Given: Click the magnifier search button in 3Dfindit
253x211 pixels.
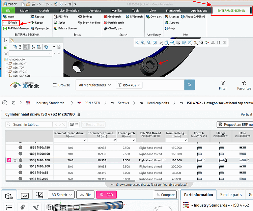Looking at the screenshot, I should [190, 85].
